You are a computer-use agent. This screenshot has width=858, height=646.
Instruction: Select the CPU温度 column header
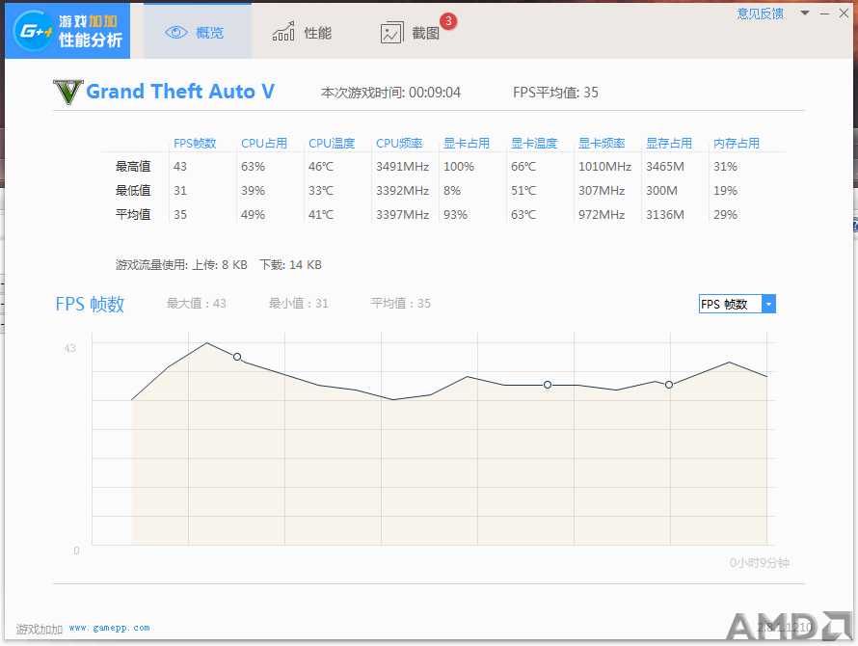(x=332, y=144)
